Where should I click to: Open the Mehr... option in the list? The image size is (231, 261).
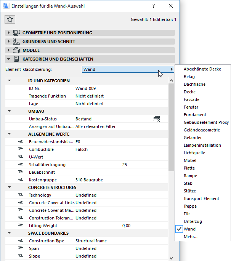(191, 237)
